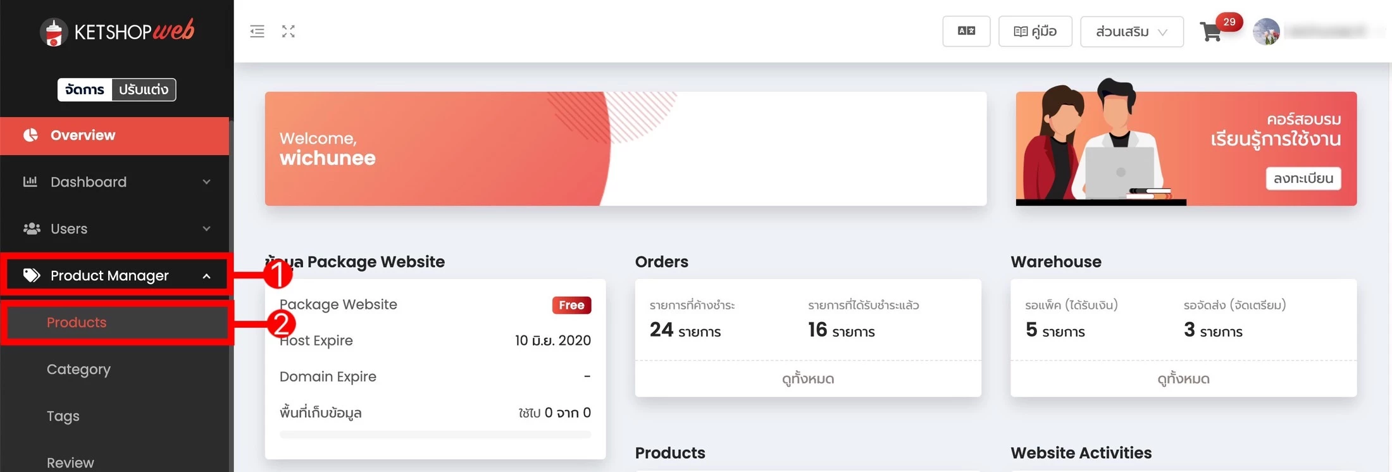
Task: Click ดูทั้งหมด under Orders
Action: pos(808,379)
